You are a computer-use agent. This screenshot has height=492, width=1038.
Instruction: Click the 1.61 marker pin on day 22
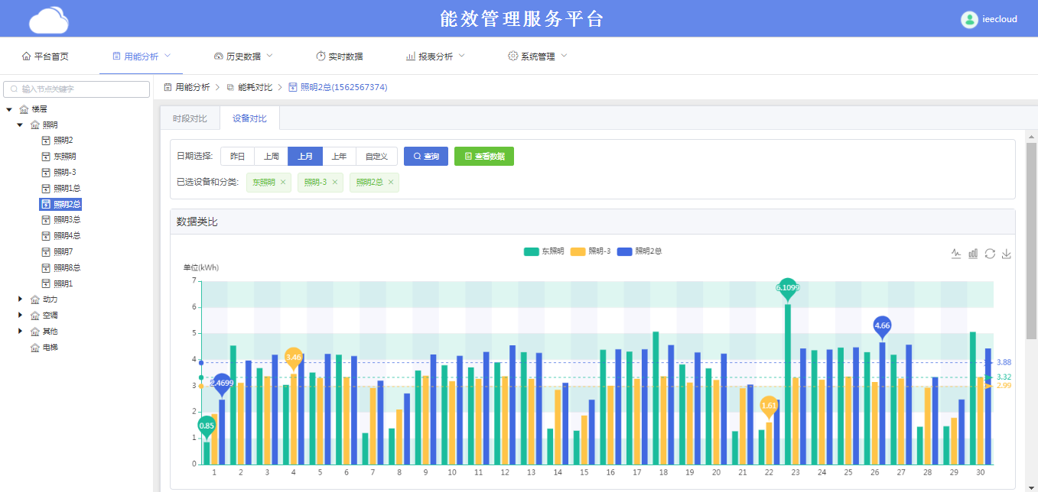(770, 406)
